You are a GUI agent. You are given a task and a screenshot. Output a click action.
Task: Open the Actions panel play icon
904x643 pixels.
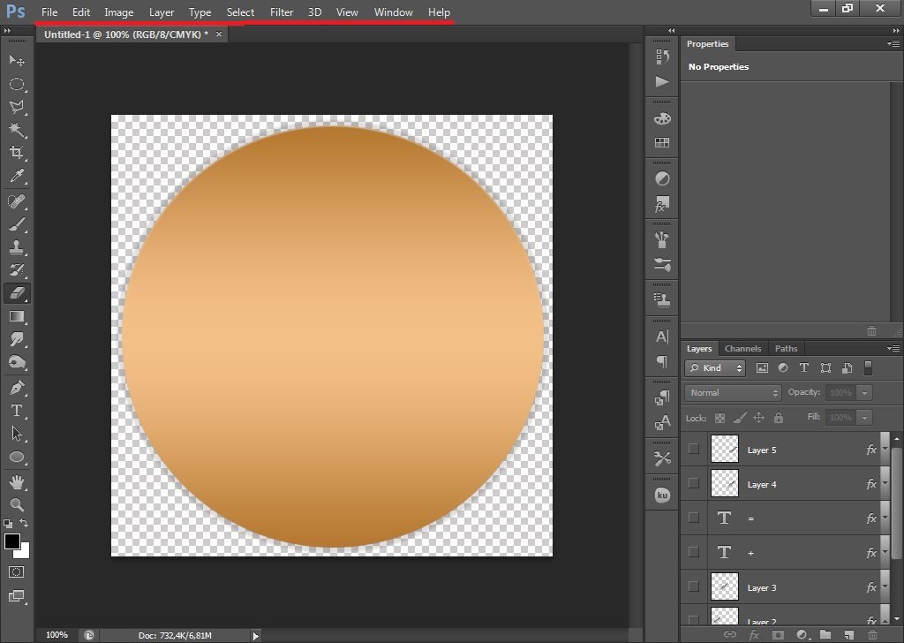coord(662,81)
